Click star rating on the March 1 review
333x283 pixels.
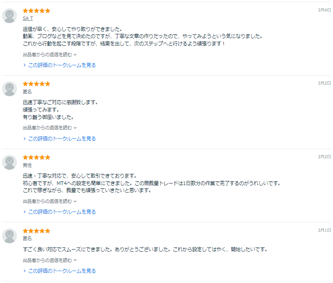point(36,231)
